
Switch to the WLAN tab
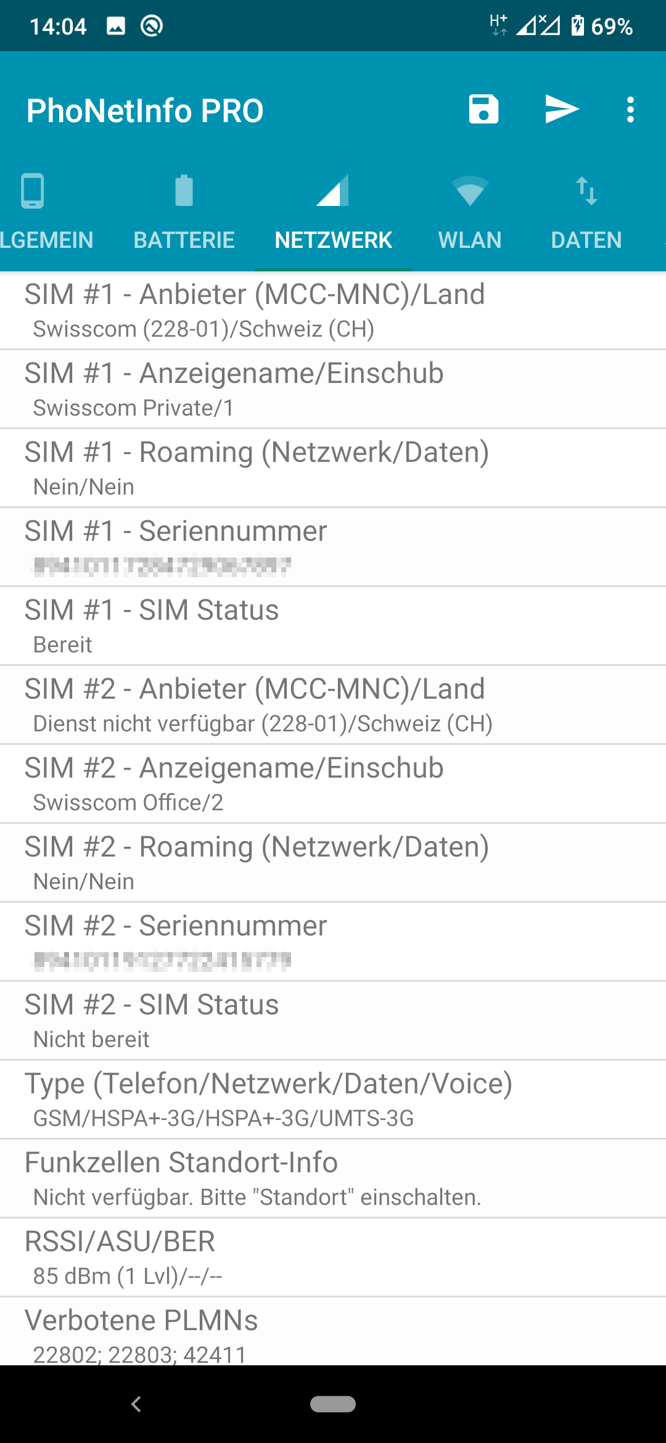(x=469, y=240)
